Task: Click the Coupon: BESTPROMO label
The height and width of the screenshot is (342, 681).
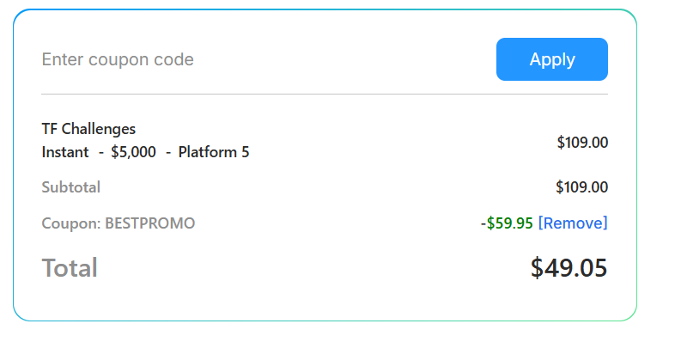Action: [119, 223]
